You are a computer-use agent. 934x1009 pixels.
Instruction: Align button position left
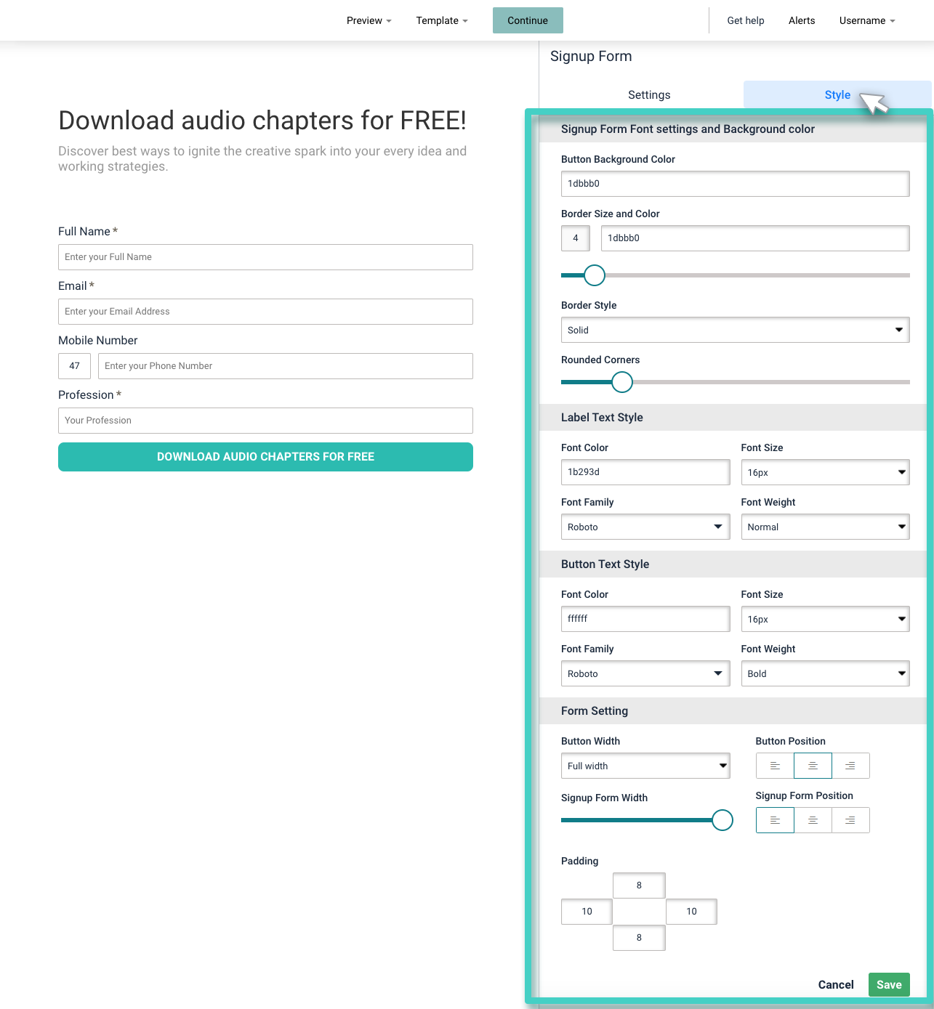(775, 766)
